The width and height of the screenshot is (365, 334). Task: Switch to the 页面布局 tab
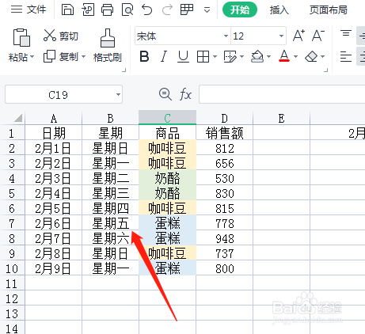click(x=329, y=10)
